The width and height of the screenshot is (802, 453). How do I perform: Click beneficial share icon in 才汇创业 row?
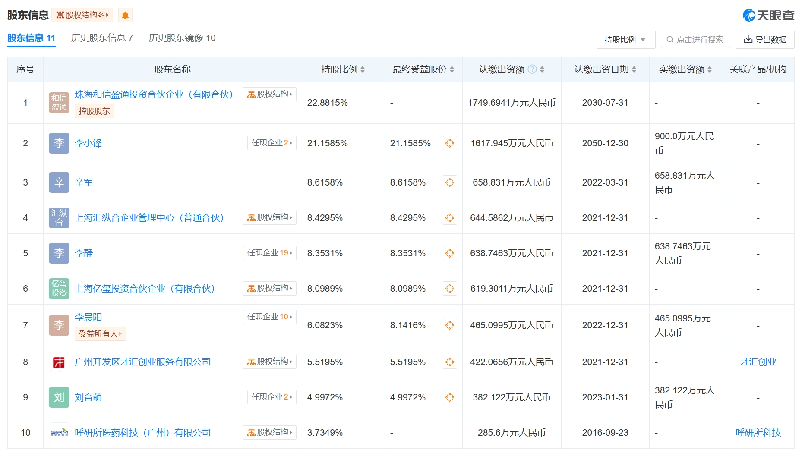point(450,362)
